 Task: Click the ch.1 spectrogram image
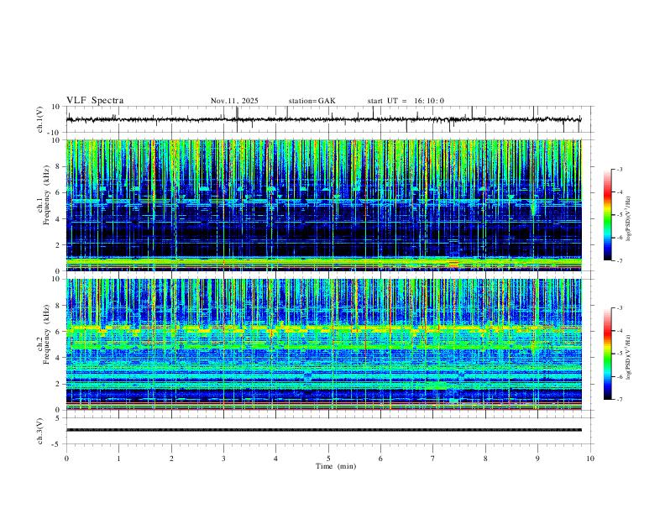coord(323,205)
